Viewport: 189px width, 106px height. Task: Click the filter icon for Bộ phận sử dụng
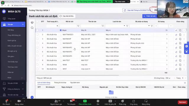(x=152, y=26)
